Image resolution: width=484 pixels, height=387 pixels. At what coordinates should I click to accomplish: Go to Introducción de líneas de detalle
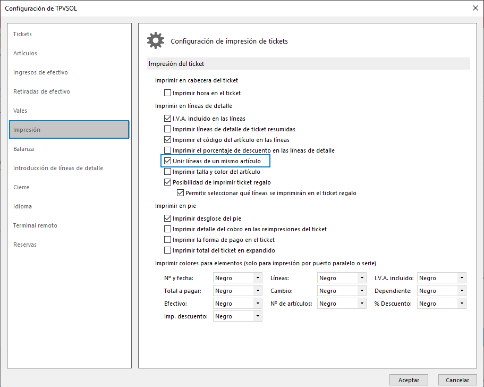tap(69, 168)
